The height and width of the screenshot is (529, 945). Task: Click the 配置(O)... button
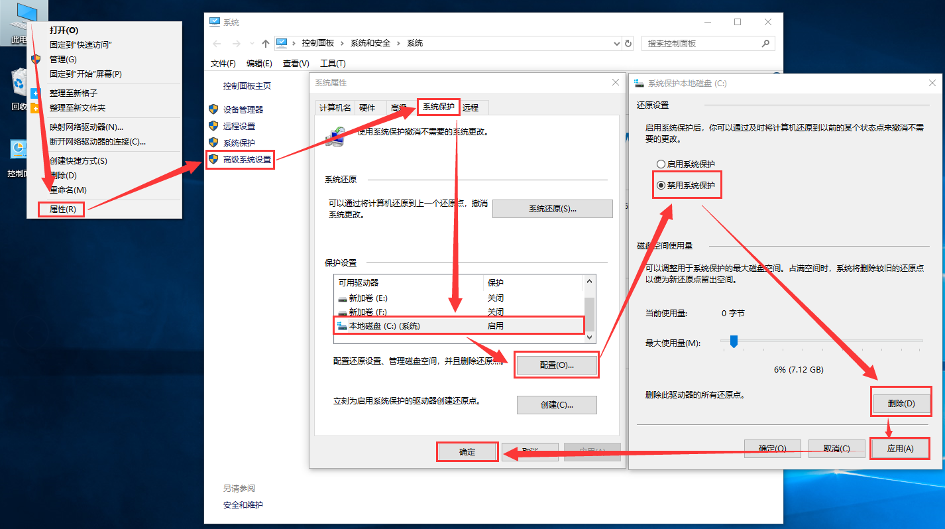(557, 365)
